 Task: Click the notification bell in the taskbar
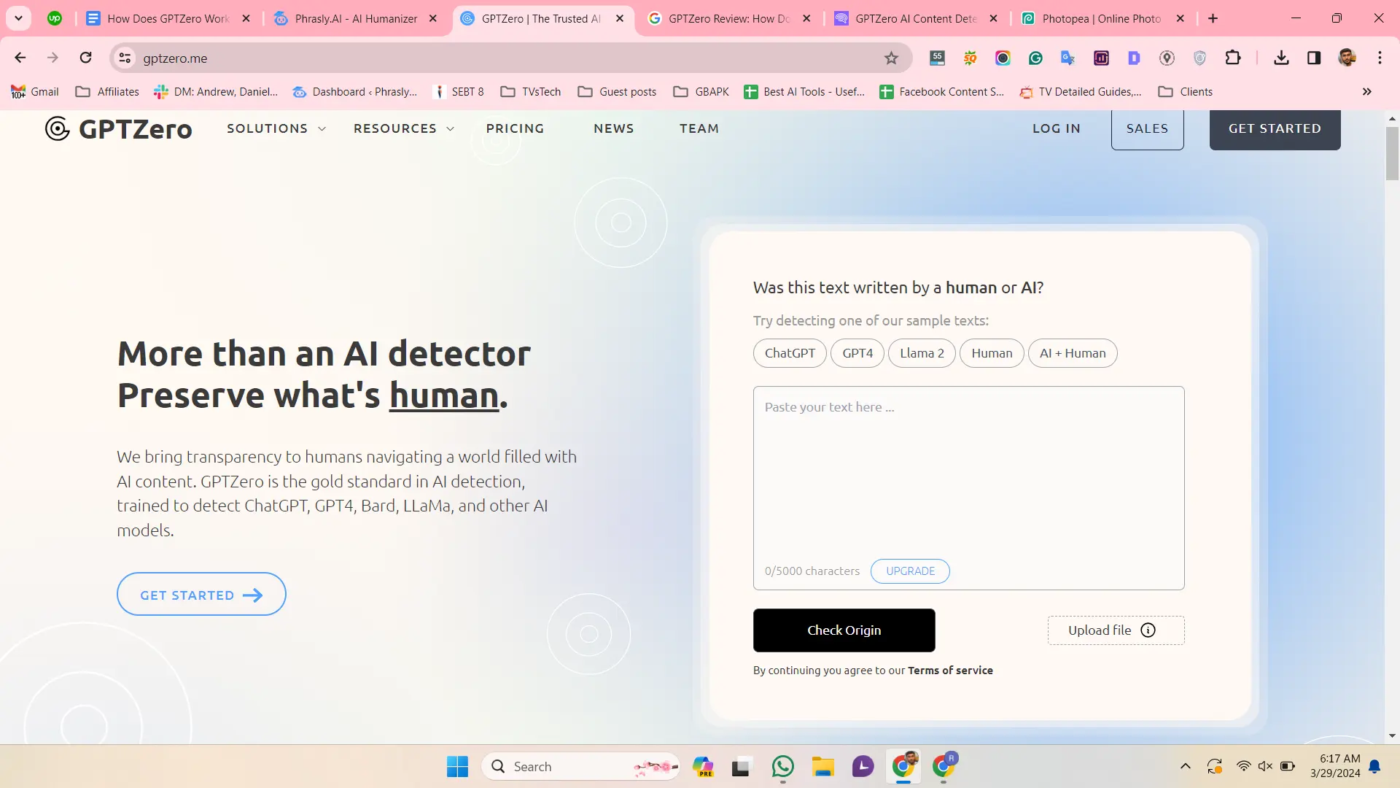click(x=1374, y=766)
